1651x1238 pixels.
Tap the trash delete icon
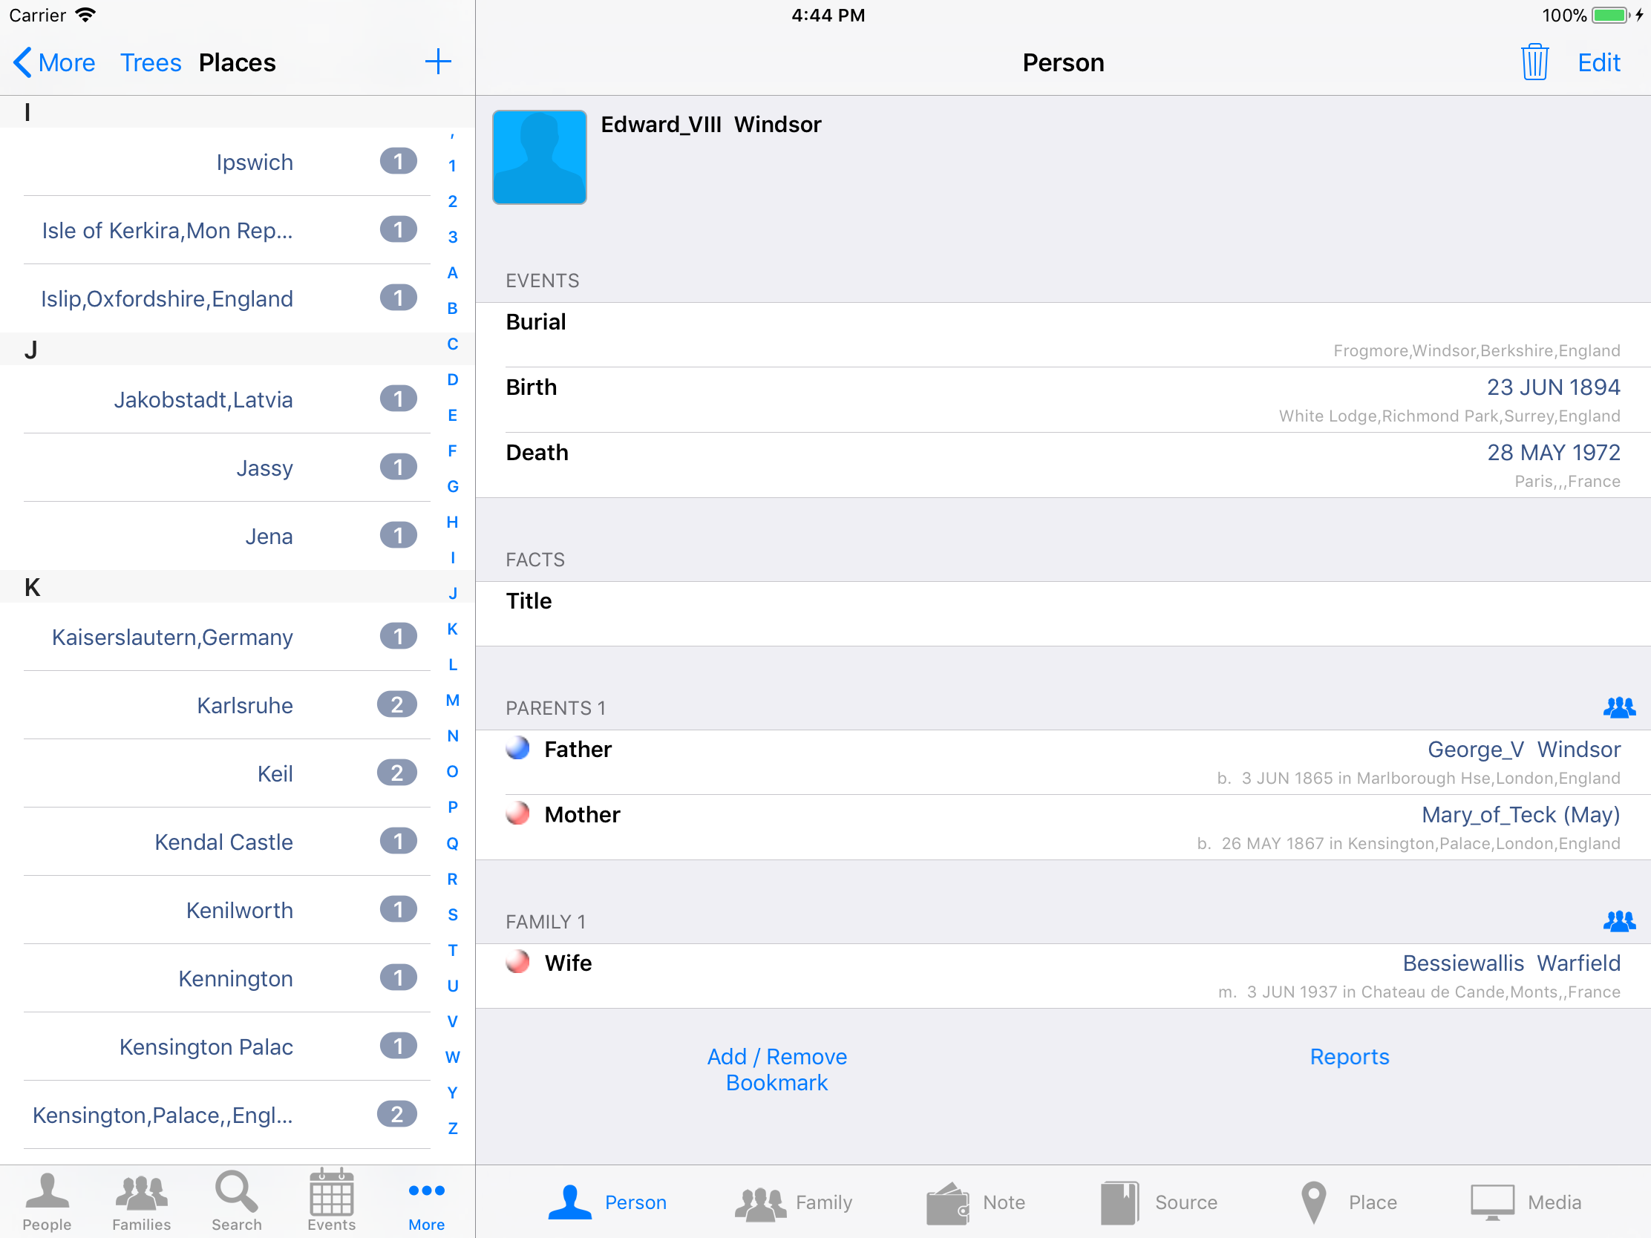coord(1534,62)
